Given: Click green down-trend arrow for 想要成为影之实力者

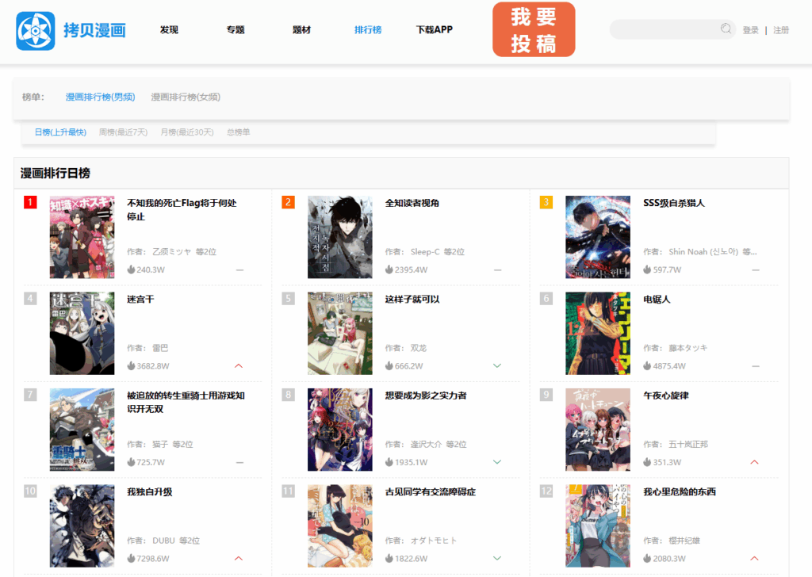Looking at the screenshot, I should 497,462.
